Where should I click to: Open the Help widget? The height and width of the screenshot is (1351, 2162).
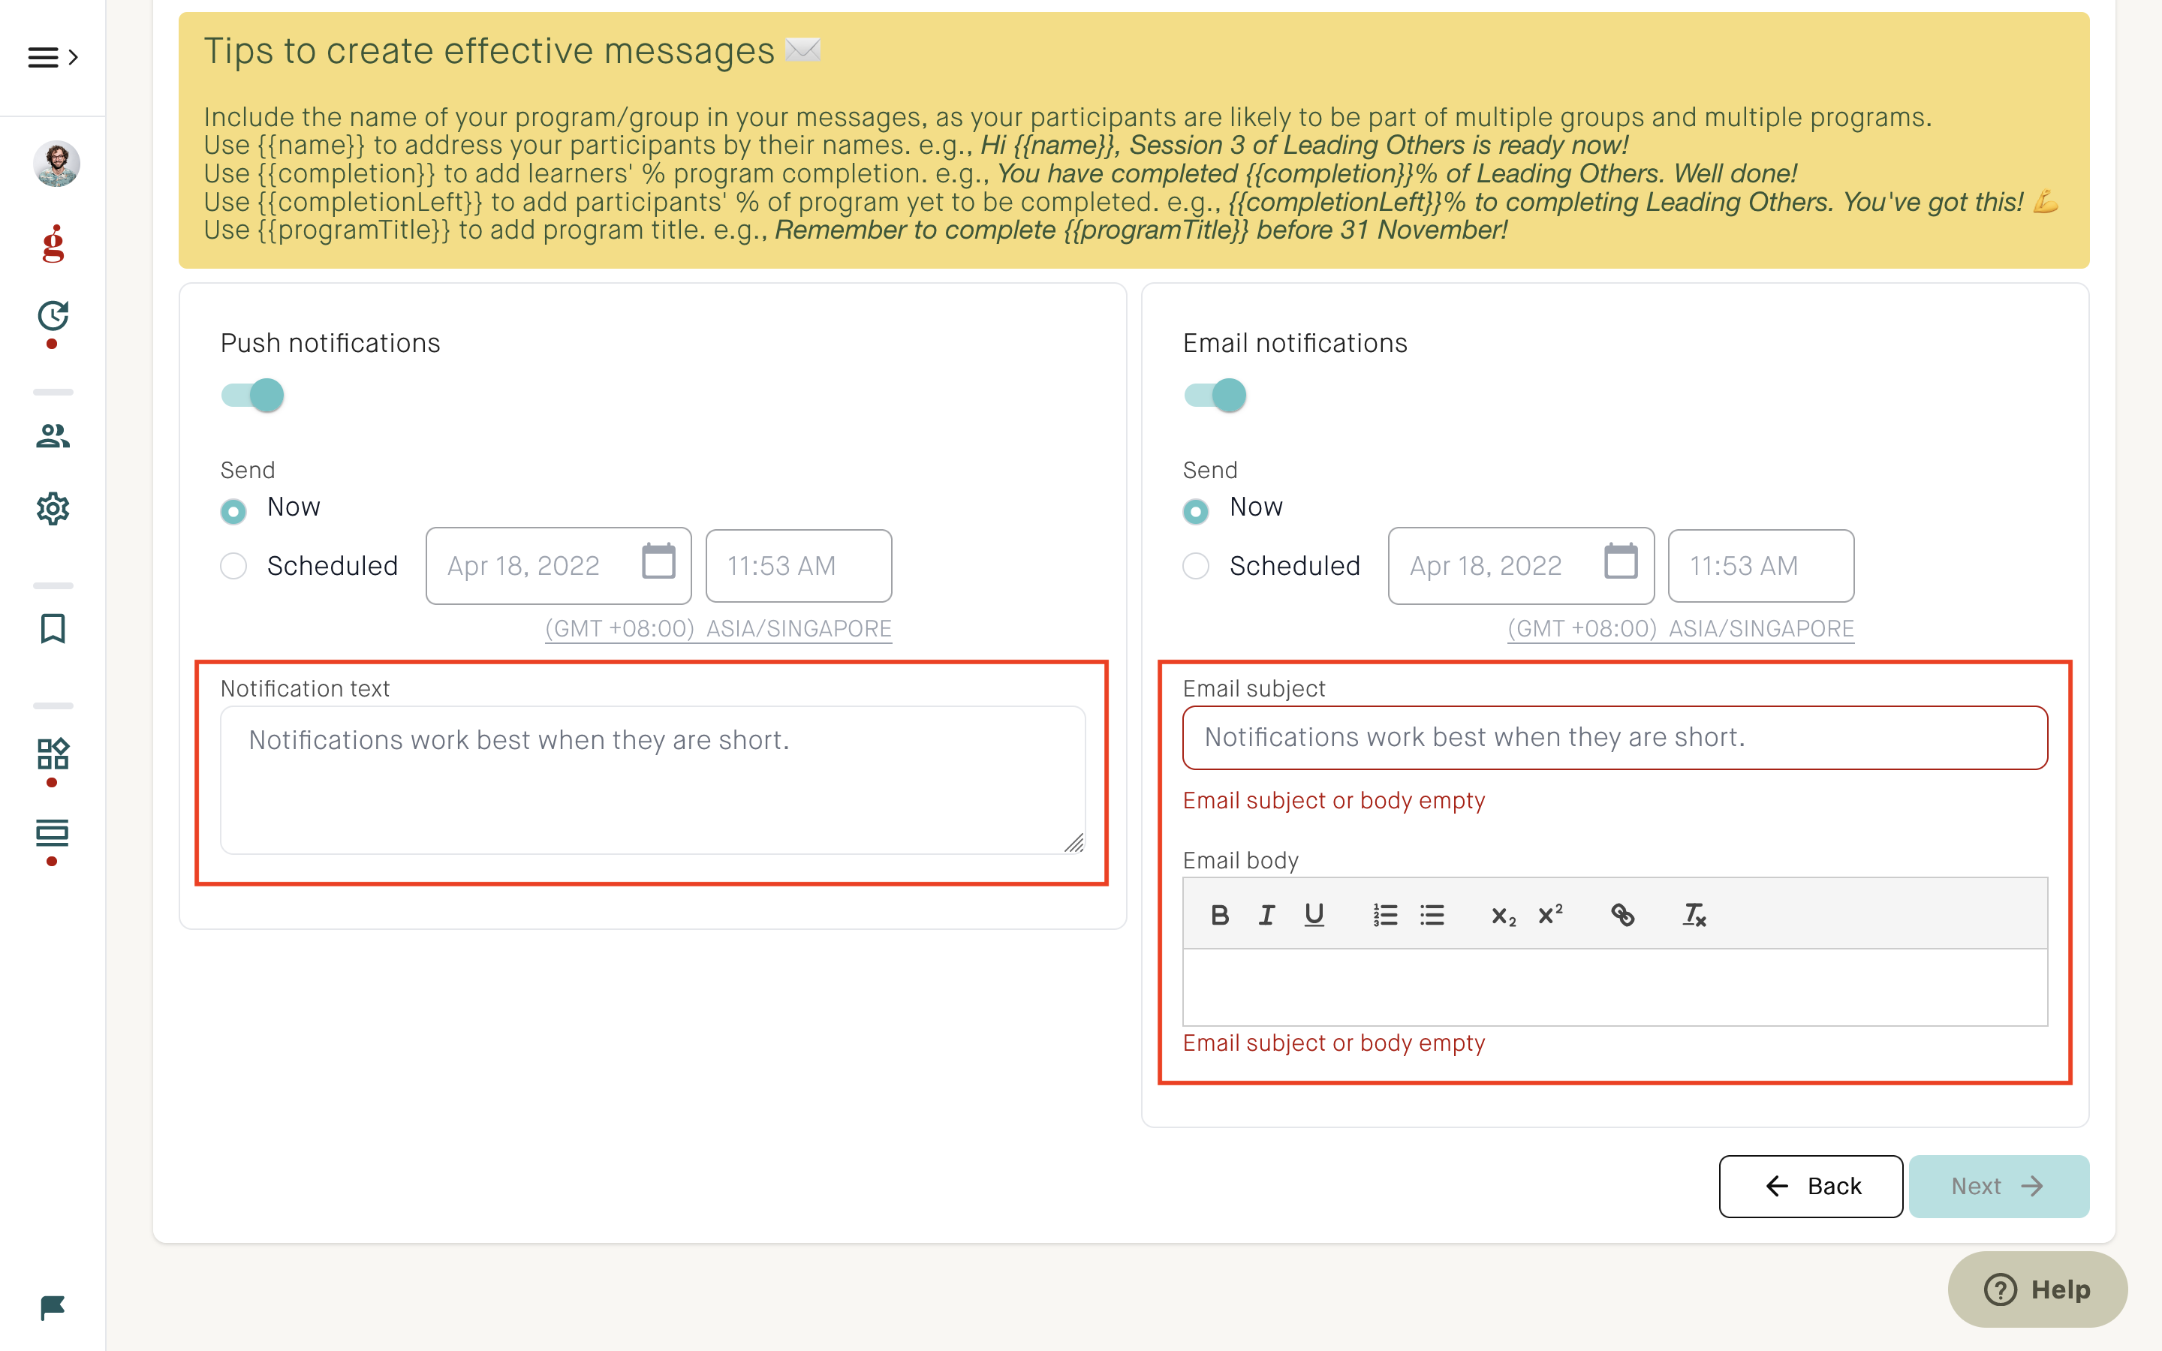tap(2038, 1289)
